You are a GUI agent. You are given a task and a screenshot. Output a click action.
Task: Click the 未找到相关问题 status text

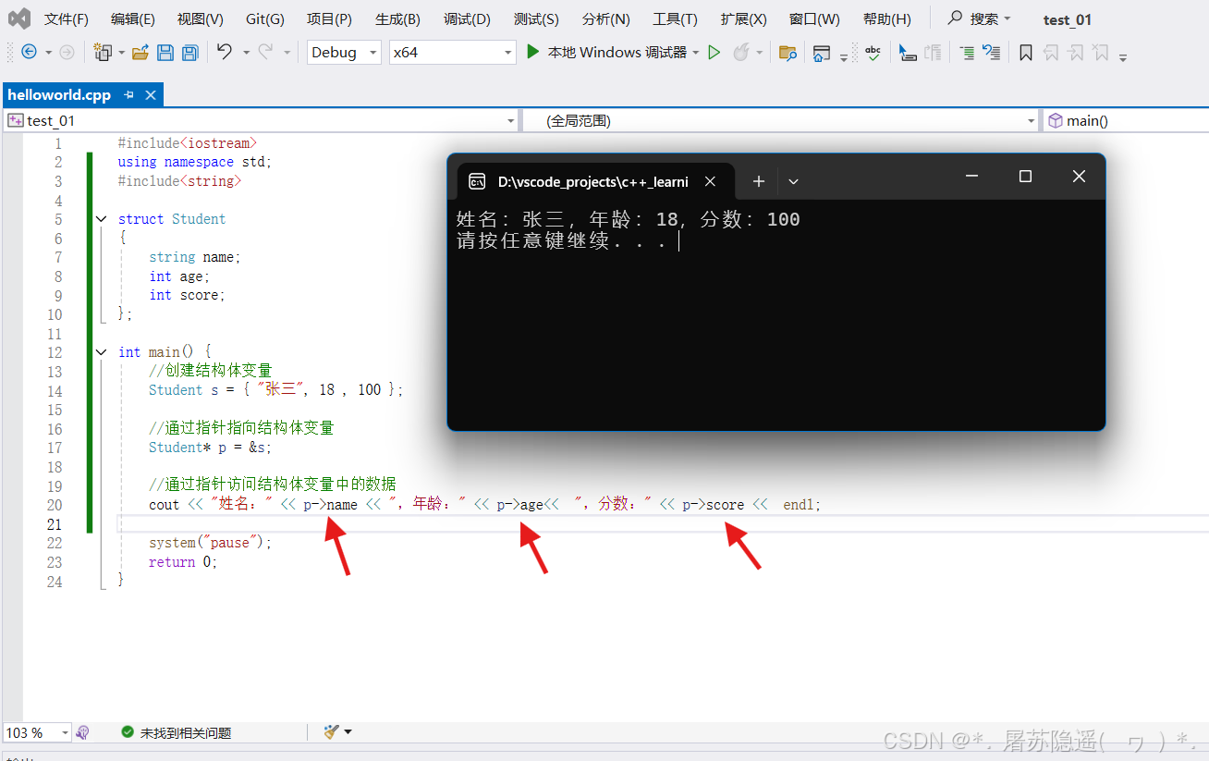186,732
